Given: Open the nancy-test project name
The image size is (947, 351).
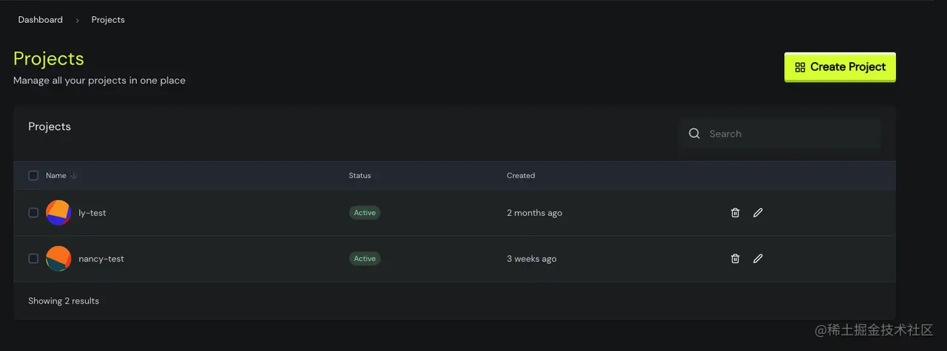Looking at the screenshot, I should coord(101,259).
